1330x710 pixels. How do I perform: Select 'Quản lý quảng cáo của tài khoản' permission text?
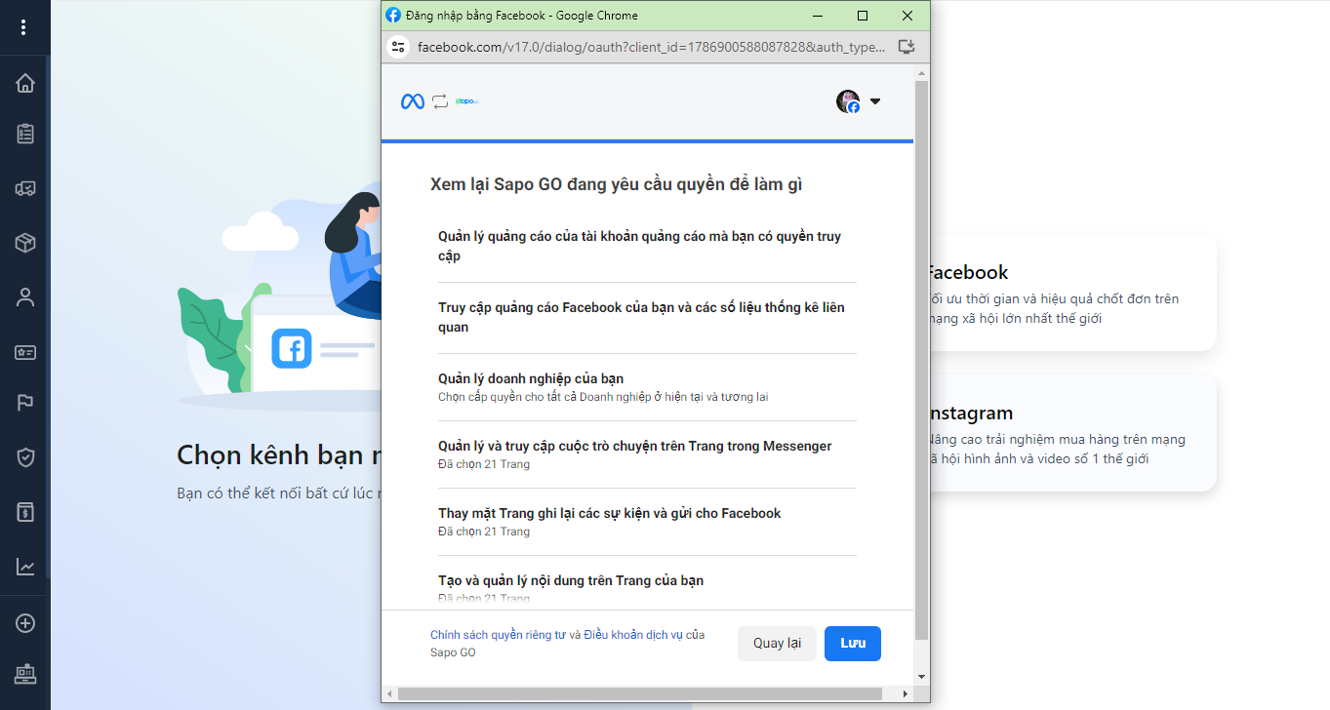pos(639,246)
